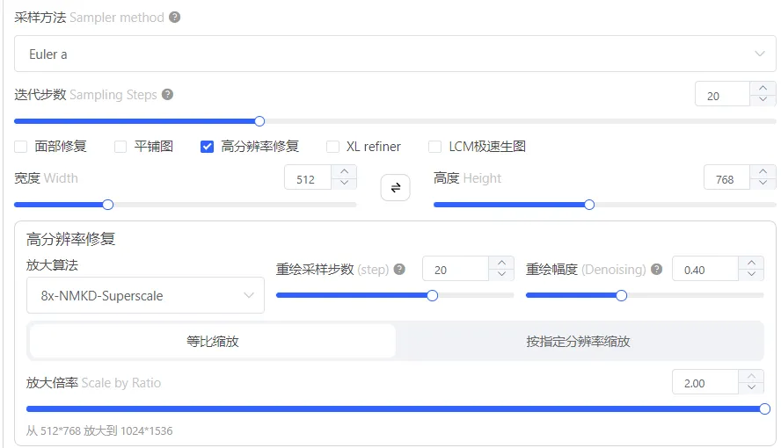Screen dimensions: 781x448
Task: Switch to 按指定分辨率缩放 tab
Action: [579, 341]
